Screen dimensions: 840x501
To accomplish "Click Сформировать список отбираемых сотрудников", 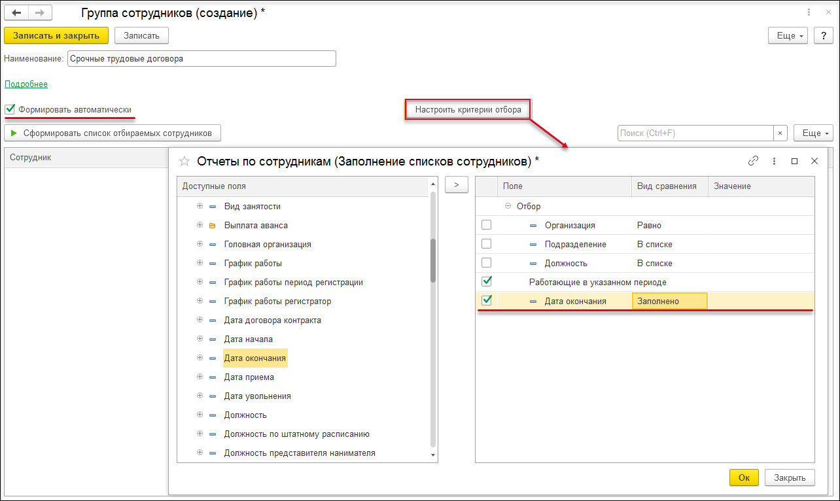I will click(113, 133).
